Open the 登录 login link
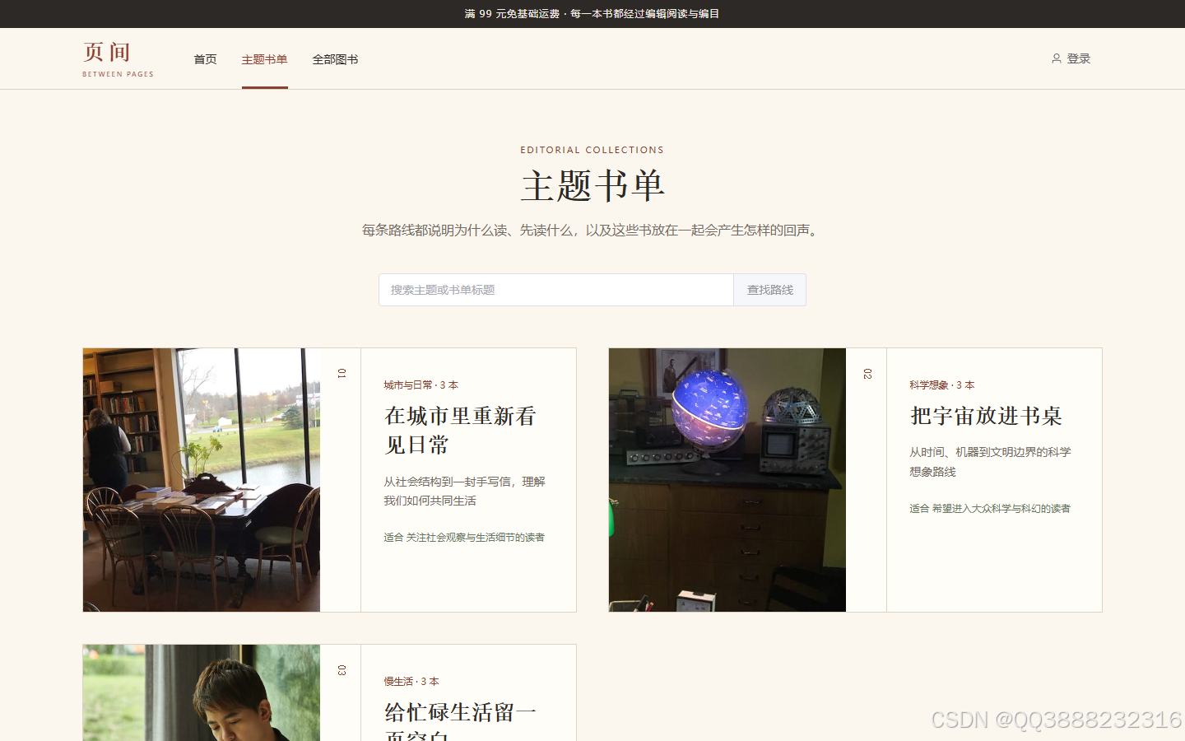Image resolution: width=1185 pixels, height=741 pixels. (1071, 58)
